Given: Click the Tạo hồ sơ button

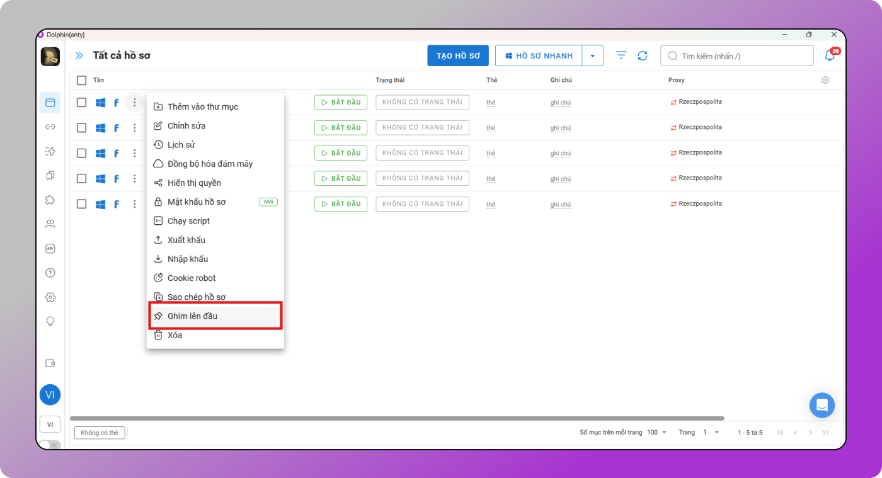Looking at the screenshot, I should pos(458,56).
